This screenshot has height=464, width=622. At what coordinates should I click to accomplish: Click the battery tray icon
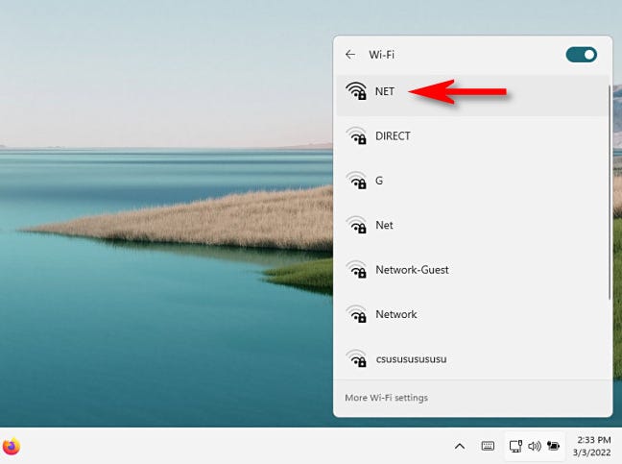(x=553, y=446)
